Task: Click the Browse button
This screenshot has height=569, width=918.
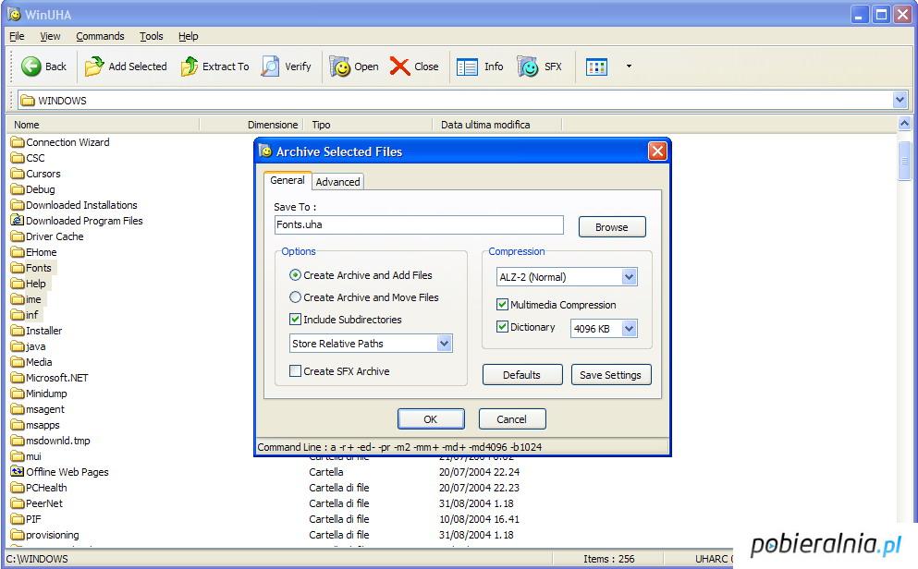Action: coord(612,227)
